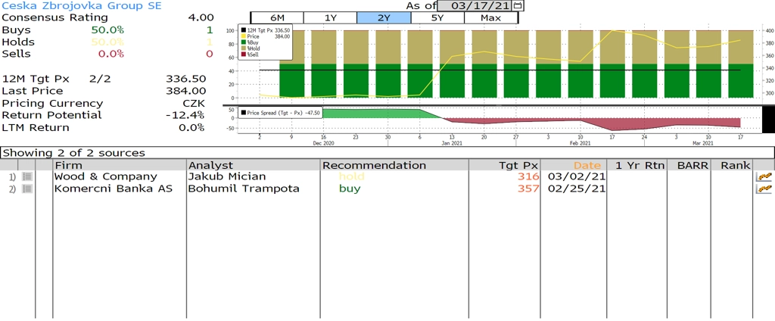Click the Showing 2 of 2 sources bar

(x=387, y=152)
